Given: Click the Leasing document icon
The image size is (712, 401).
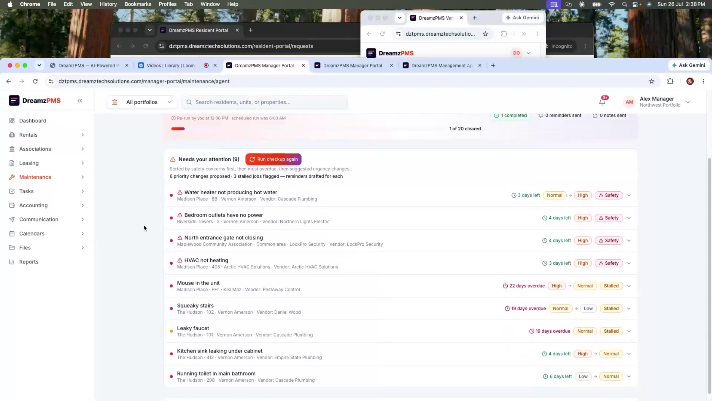Looking at the screenshot, I should tap(12, 163).
